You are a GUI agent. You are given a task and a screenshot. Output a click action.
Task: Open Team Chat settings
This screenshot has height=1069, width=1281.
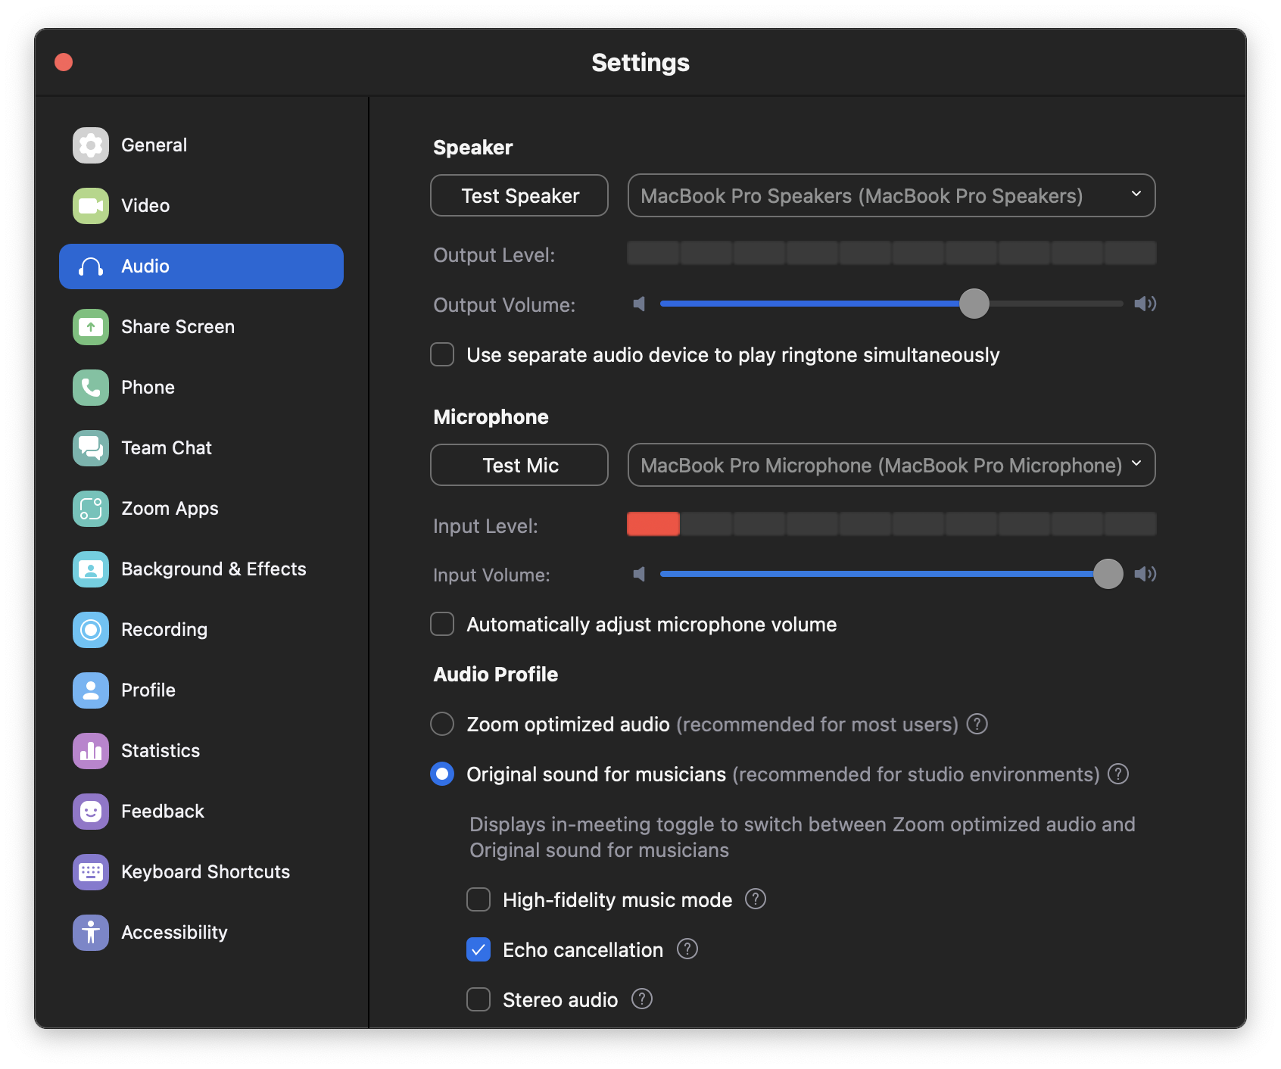pyautogui.click(x=201, y=448)
